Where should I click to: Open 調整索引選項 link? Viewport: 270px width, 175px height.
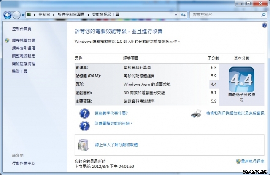pos(24,48)
